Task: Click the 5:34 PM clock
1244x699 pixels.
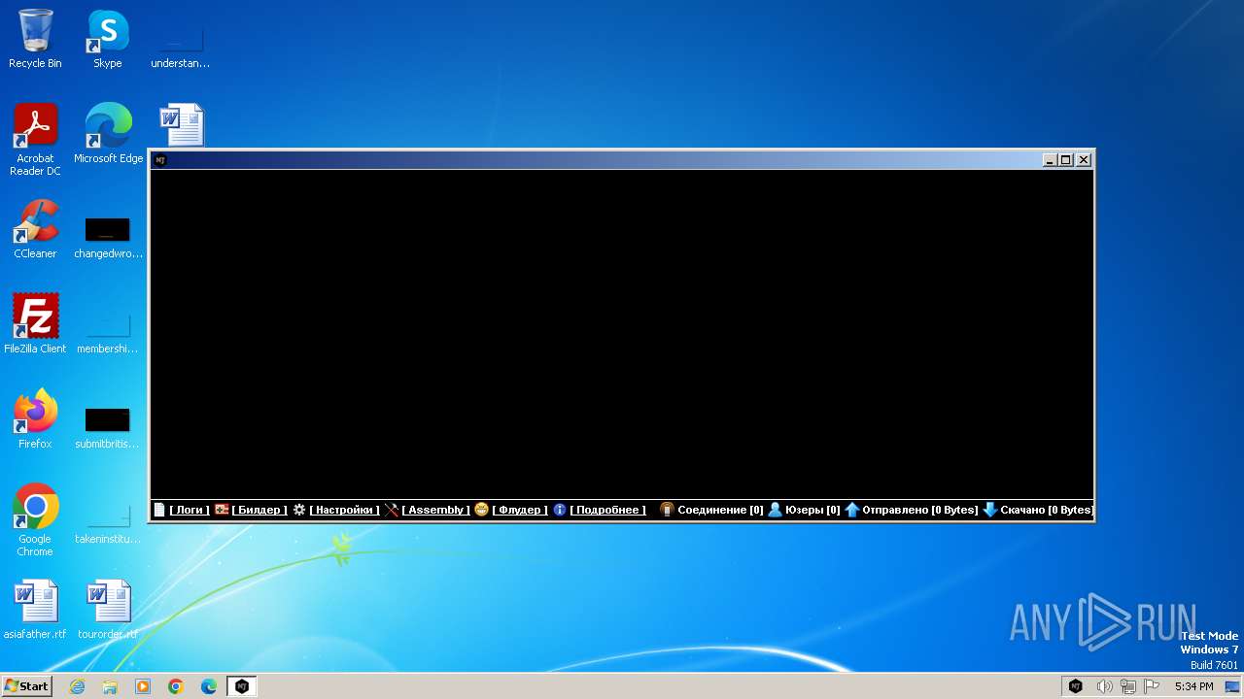Action: point(1193,686)
